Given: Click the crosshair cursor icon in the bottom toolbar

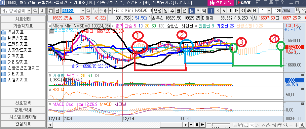Looking at the screenshot, I should point(252,125).
